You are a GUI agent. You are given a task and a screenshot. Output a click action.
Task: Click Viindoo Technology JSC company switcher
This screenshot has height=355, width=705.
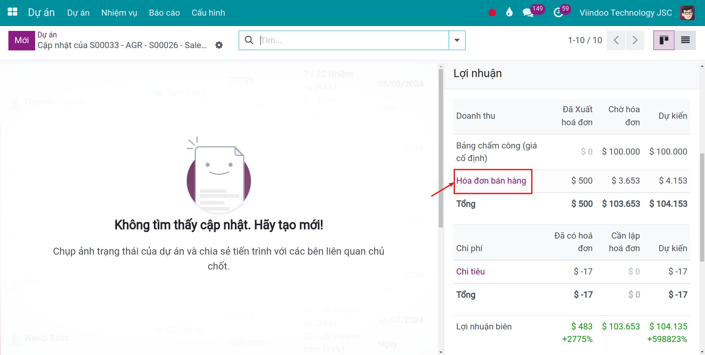point(626,13)
